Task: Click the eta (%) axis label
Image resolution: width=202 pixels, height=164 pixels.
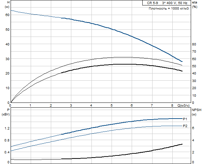Action: click(194, 5)
